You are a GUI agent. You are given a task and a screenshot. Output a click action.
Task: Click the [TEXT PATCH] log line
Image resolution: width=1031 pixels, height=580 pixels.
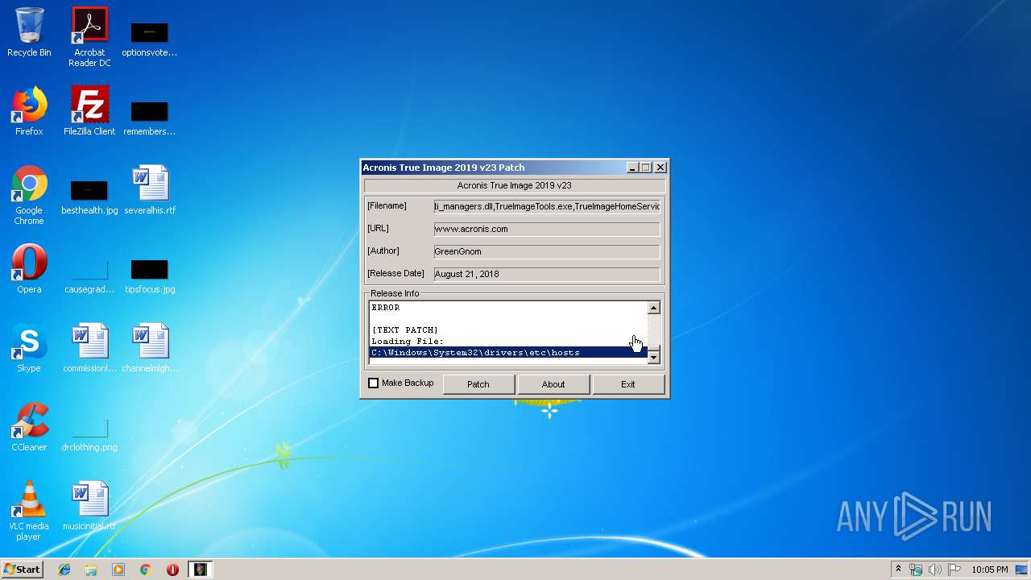coord(405,330)
